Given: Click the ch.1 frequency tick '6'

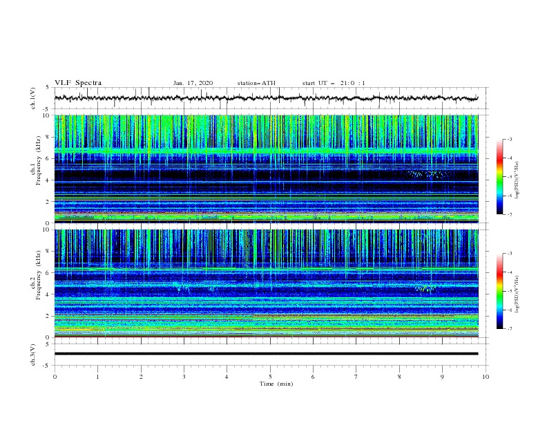Looking at the screenshot, I should pos(48,158).
